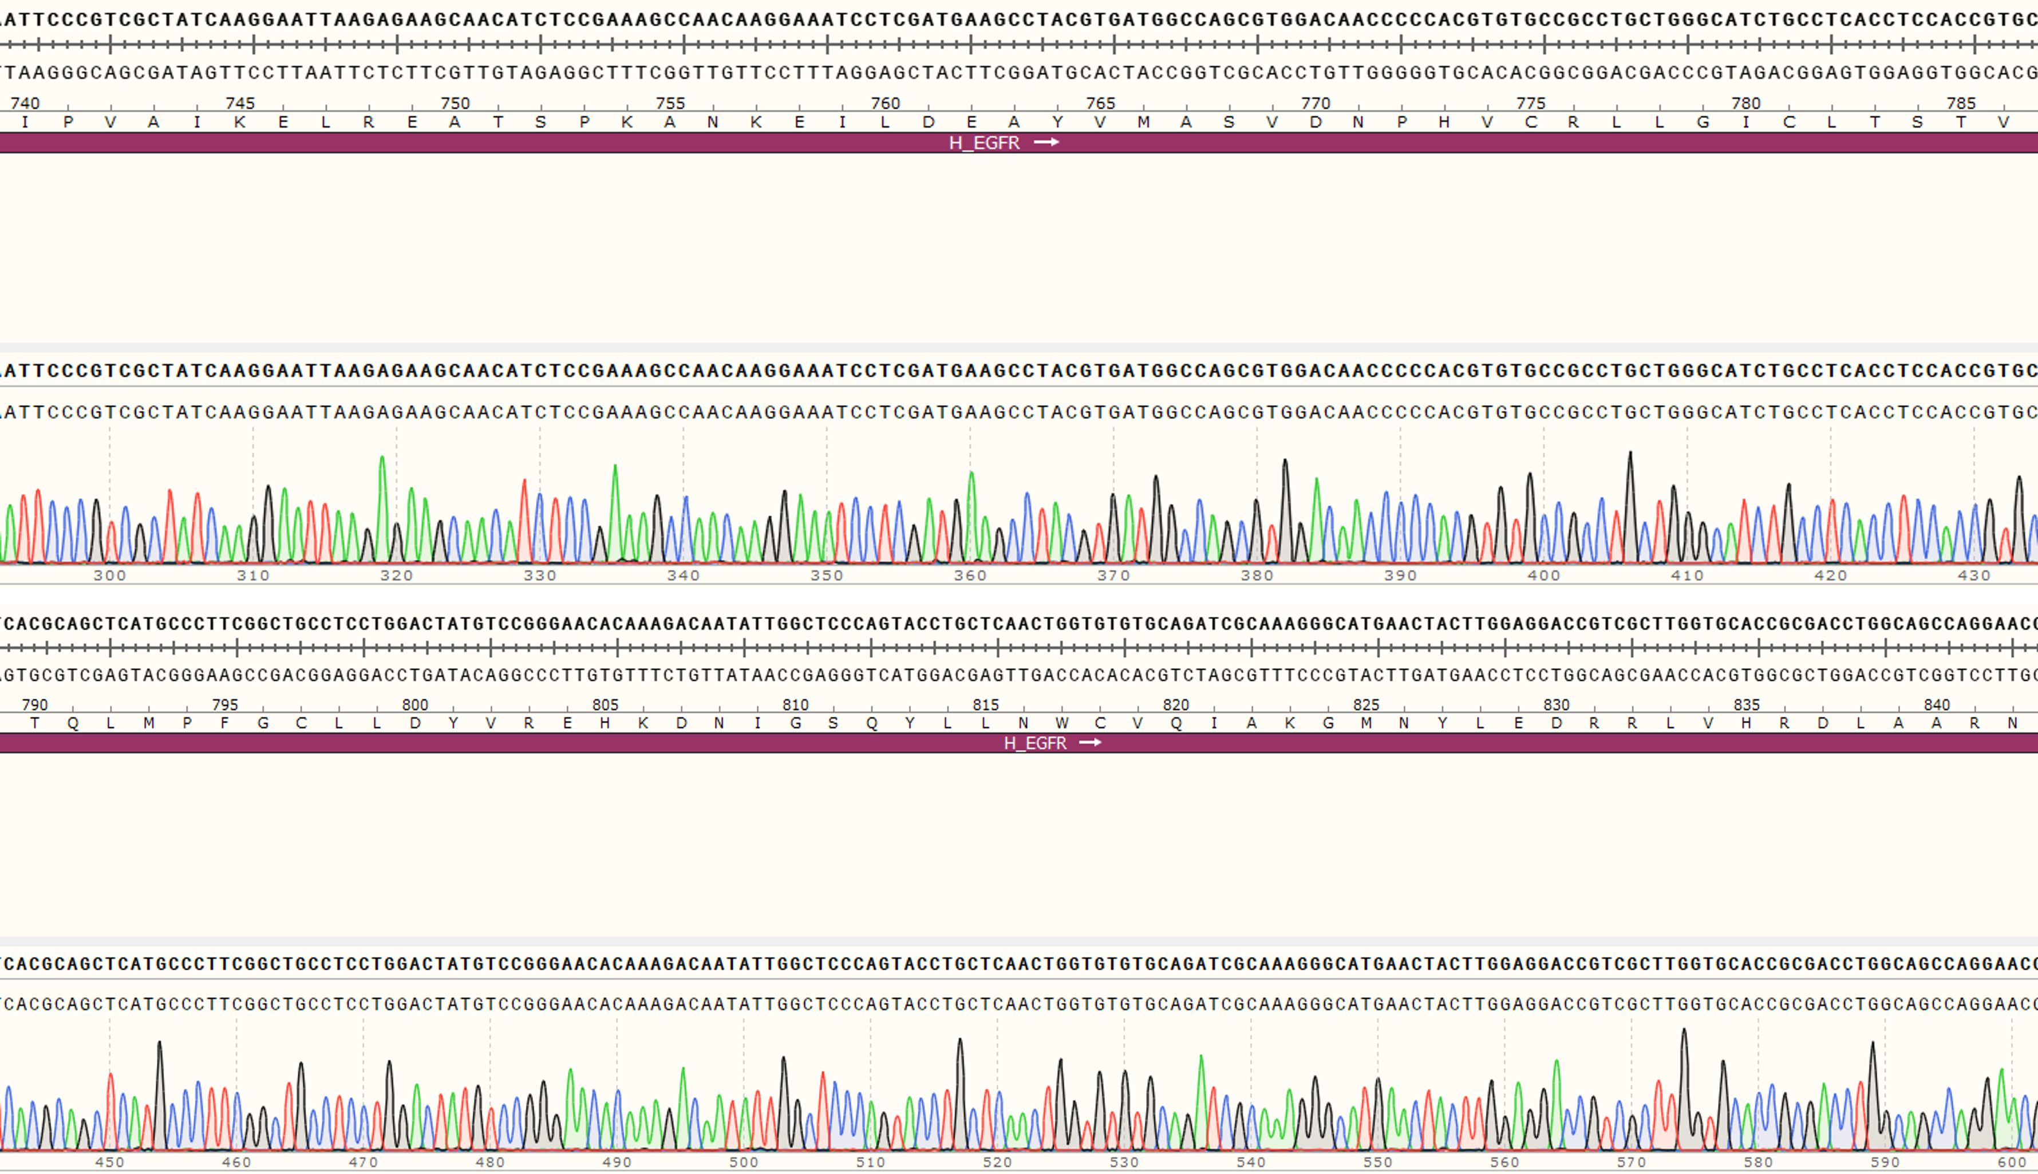Click the arrow icon on upper H_EGFR feature
Image resolution: width=2038 pixels, height=1174 pixels.
click(1046, 142)
